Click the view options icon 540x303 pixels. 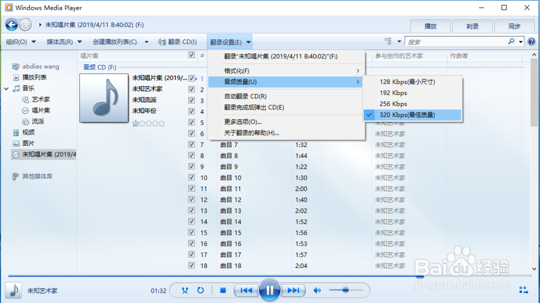pyautogui.click(x=388, y=41)
